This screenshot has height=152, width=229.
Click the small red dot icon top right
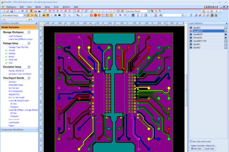[216, 11]
